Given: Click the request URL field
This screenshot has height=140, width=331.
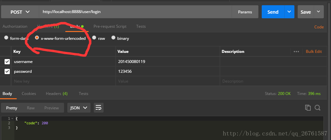Looking at the screenshot, I should [x=135, y=12].
